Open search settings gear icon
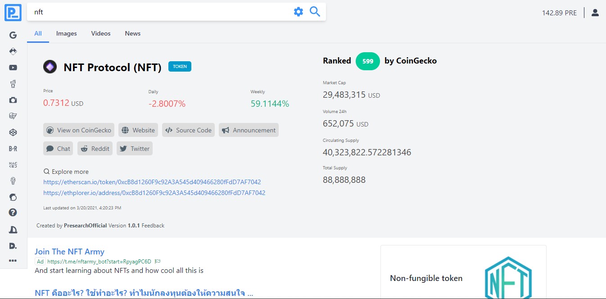Screen dimensions: 606x299 tap(298, 12)
